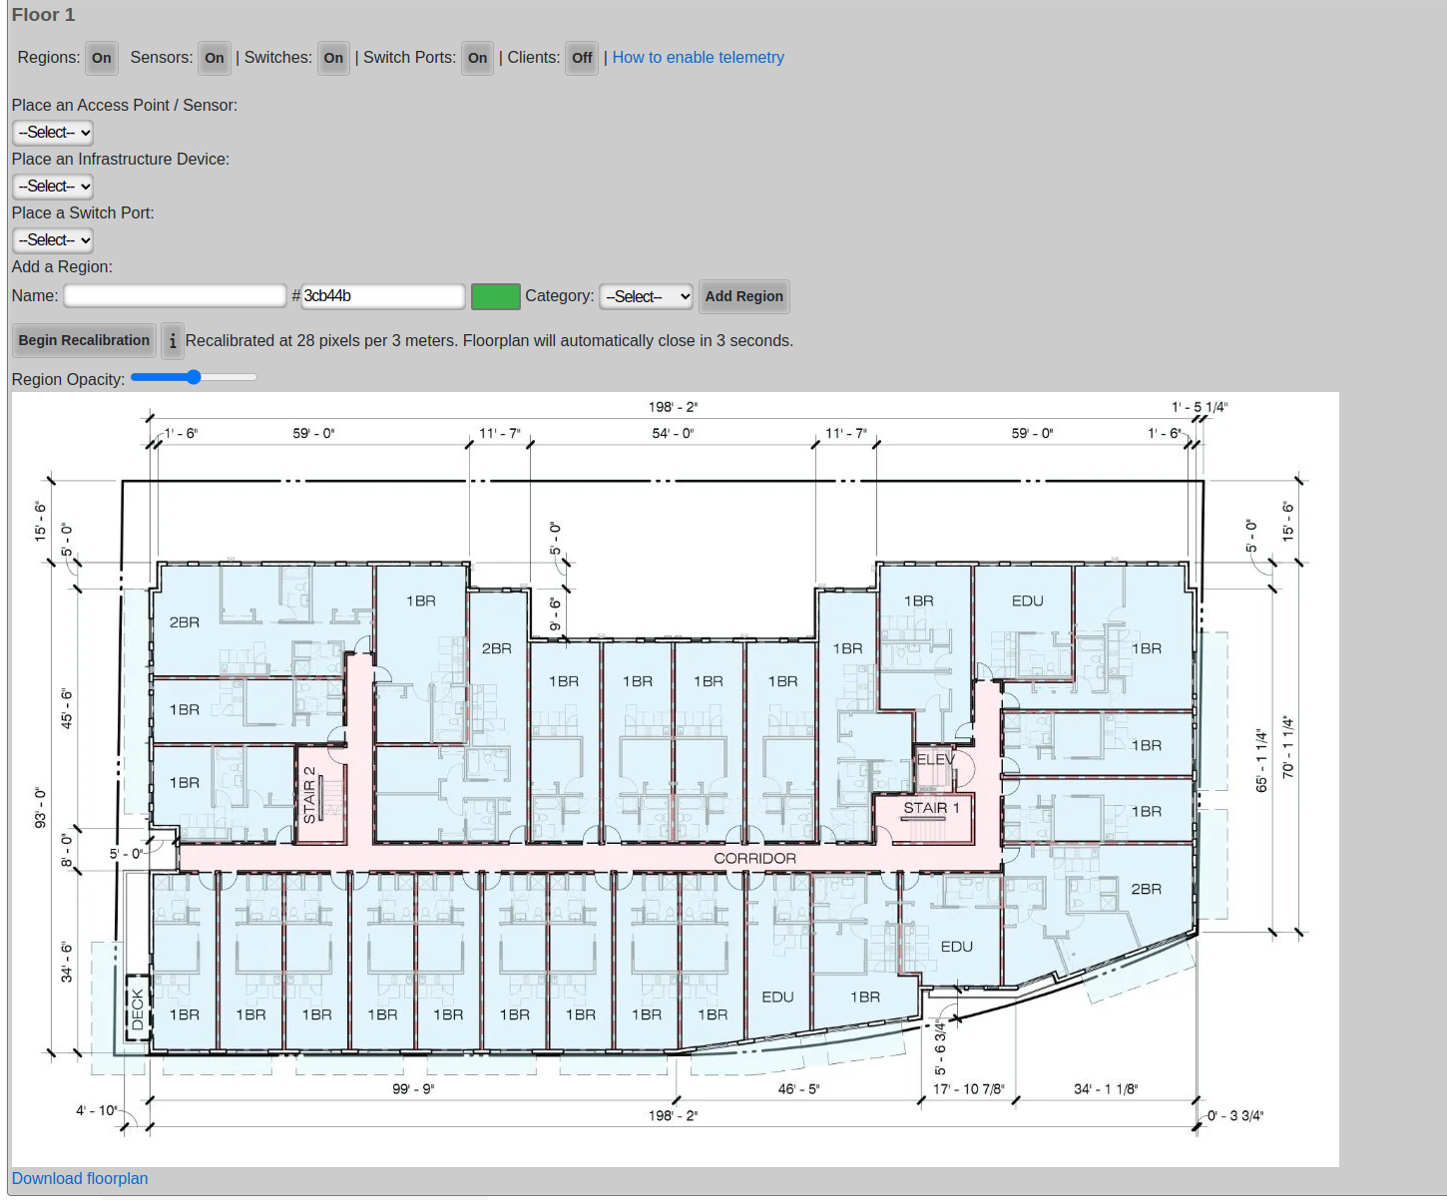Open the Access Point / Sensor dropdown
The image size is (1447, 1200).
(x=53, y=133)
